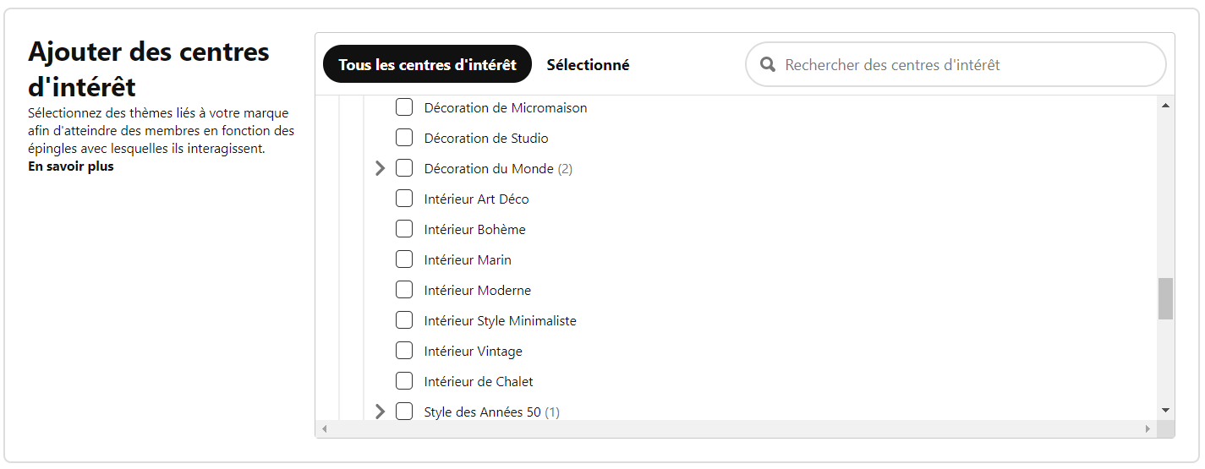This screenshot has width=1205, height=469.
Task: Open the En savoir plus link
Action: pos(71,166)
